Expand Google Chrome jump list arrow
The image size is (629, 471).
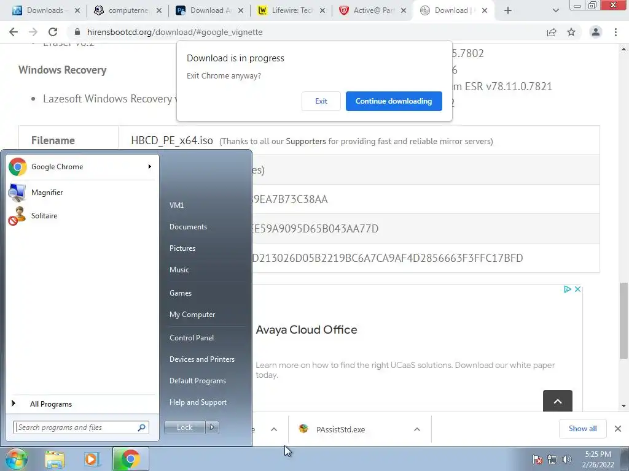click(150, 167)
